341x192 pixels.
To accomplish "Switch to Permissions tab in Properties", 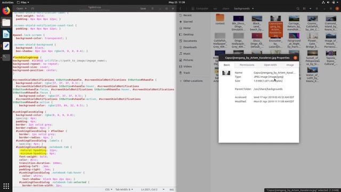I will tap(247, 65).
